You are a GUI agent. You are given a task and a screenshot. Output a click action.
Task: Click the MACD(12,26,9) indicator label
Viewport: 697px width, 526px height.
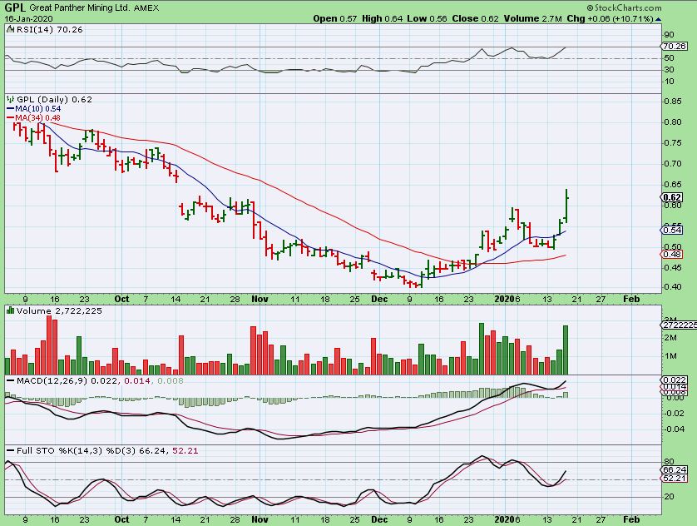pyautogui.click(x=52, y=380)
